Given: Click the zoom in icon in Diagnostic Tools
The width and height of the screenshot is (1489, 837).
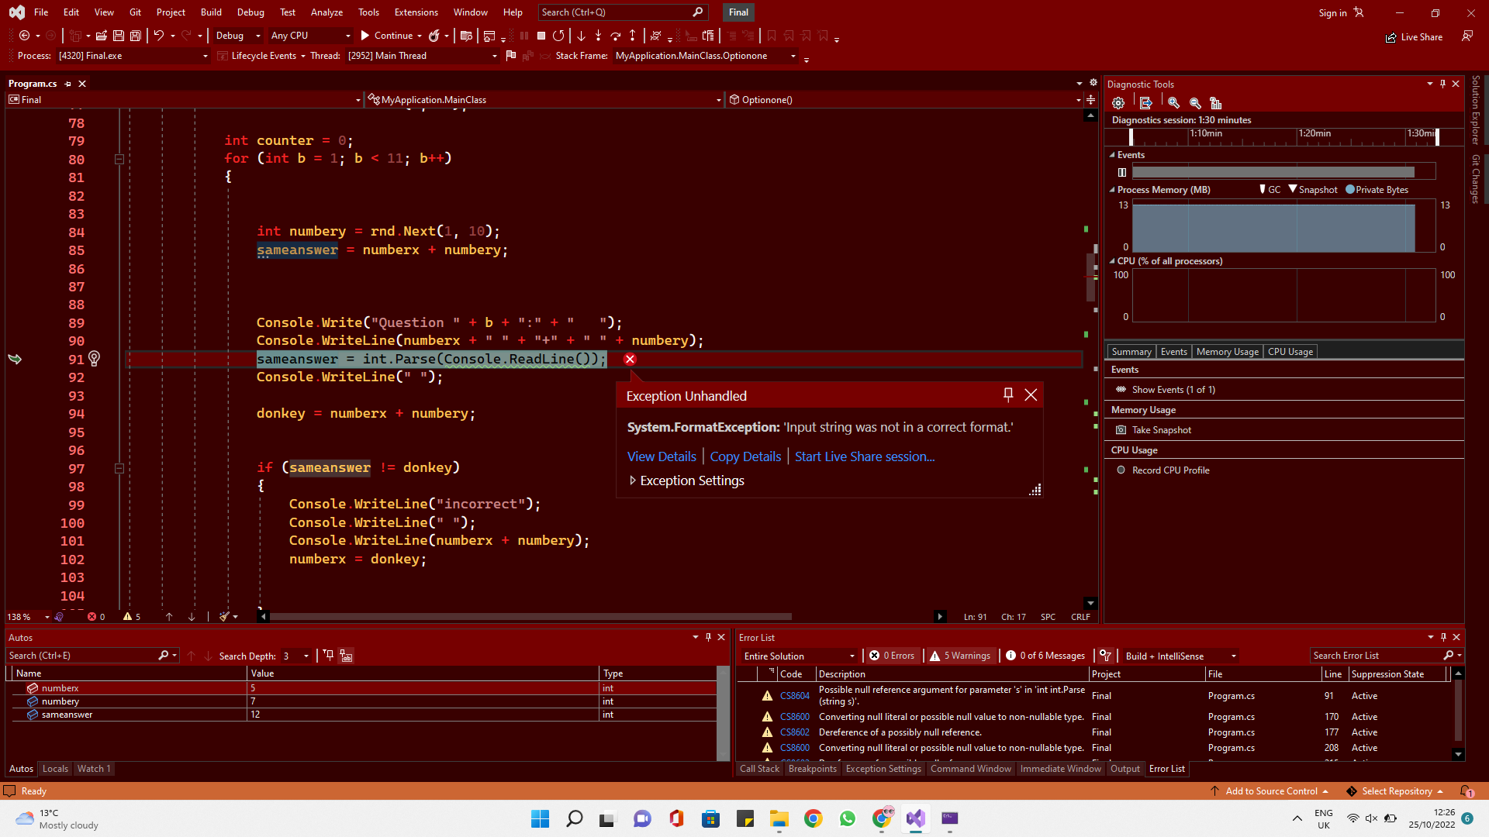Looking at the screenshot, I should tap(1173, 103).
